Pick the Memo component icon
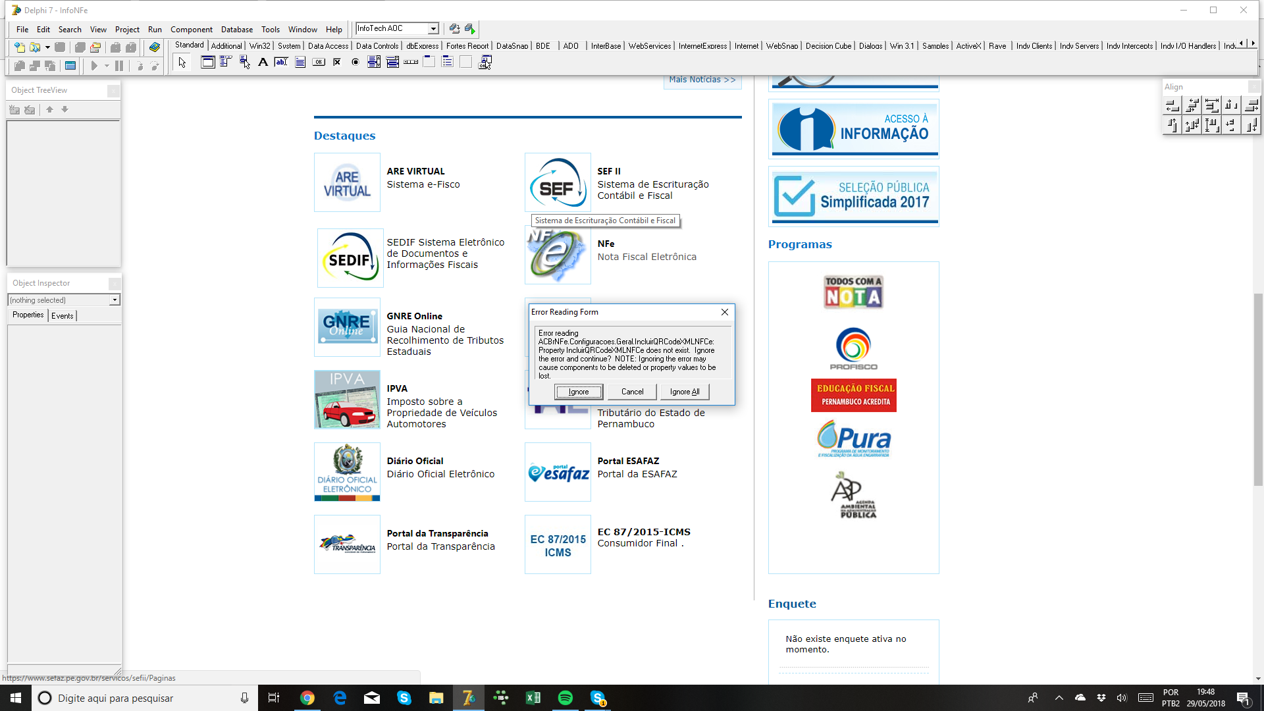 [300, 63]
